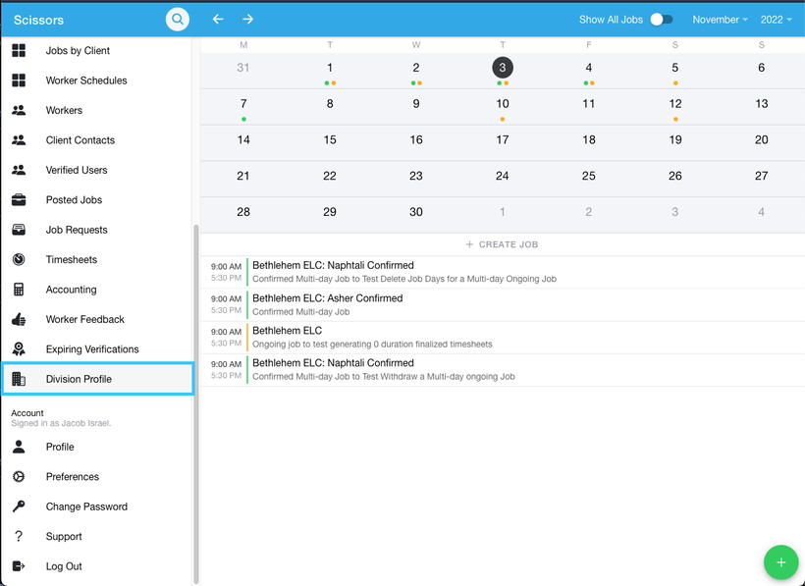Viewport: 805px width, 586px height.
Task: Open Posted Jobs menu item
Action: click(97, 199)
